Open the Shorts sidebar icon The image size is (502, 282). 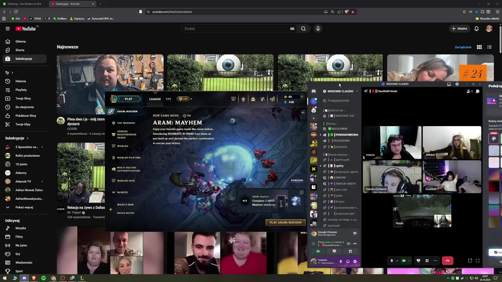click(7, 50)
